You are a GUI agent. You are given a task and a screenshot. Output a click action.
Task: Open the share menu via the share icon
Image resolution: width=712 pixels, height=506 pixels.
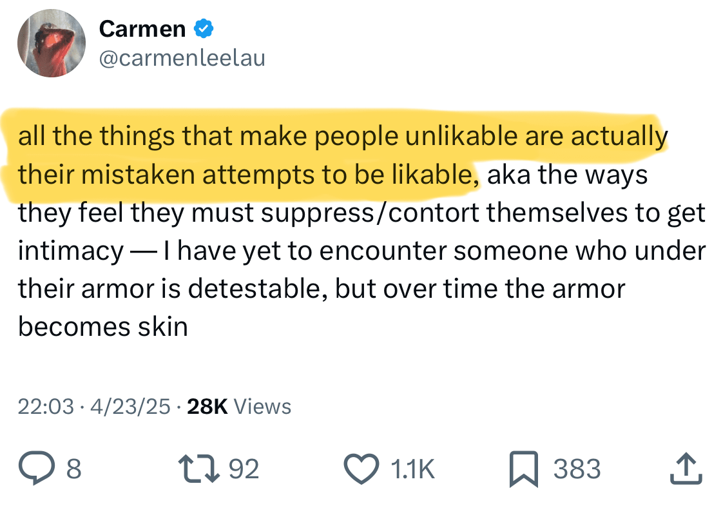685,468
